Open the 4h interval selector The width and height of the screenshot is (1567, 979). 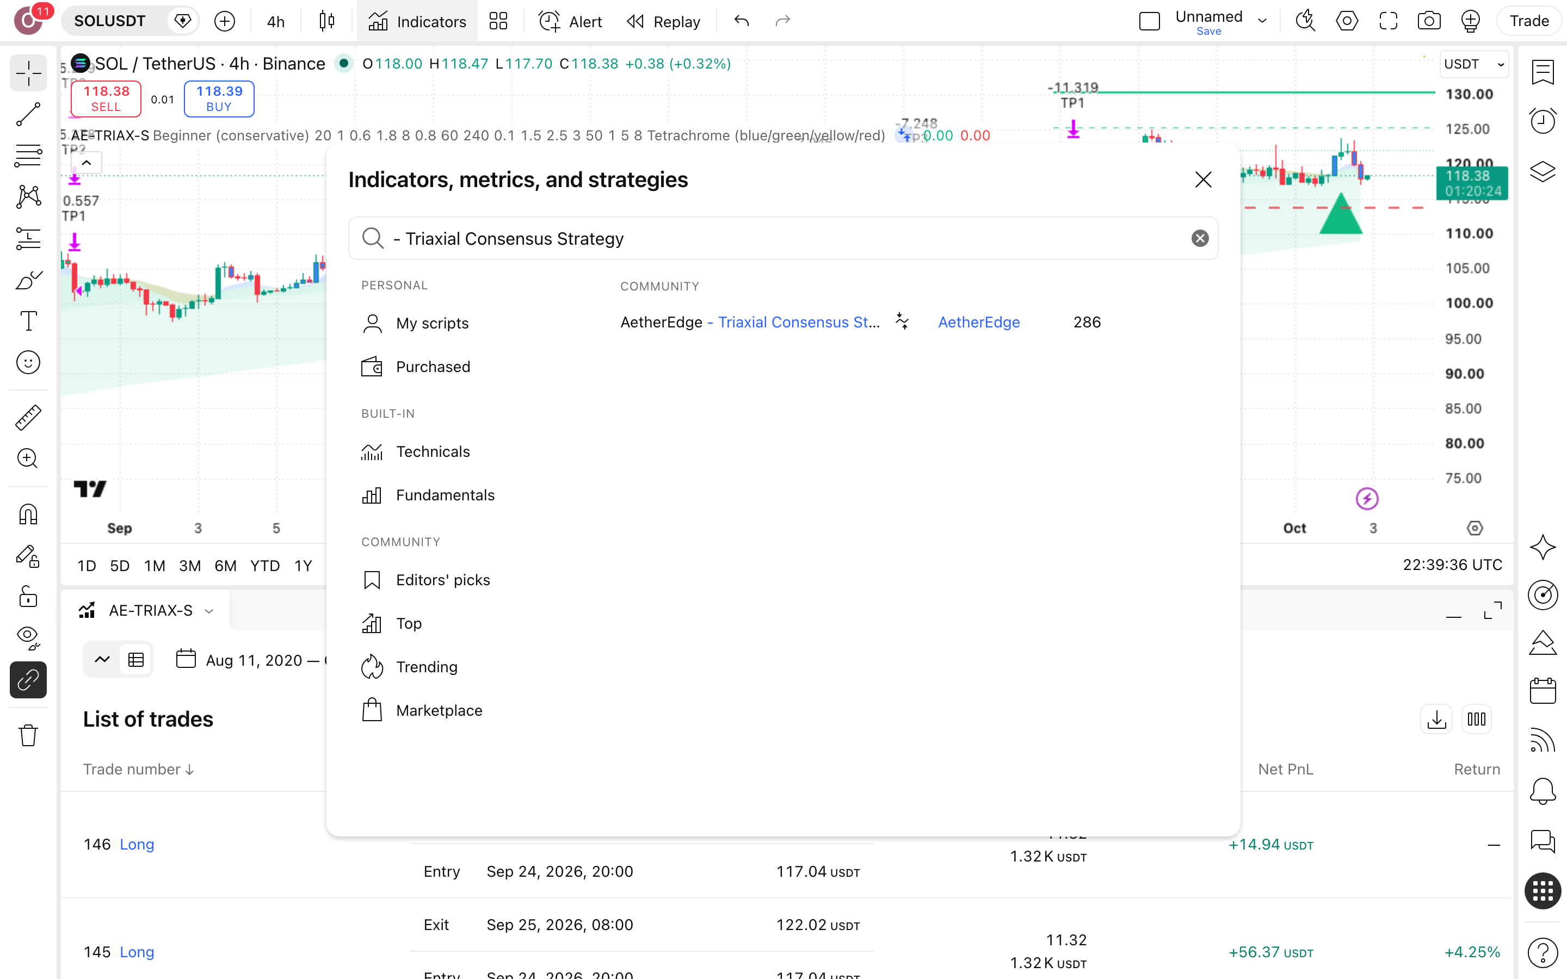pos(276,21)
